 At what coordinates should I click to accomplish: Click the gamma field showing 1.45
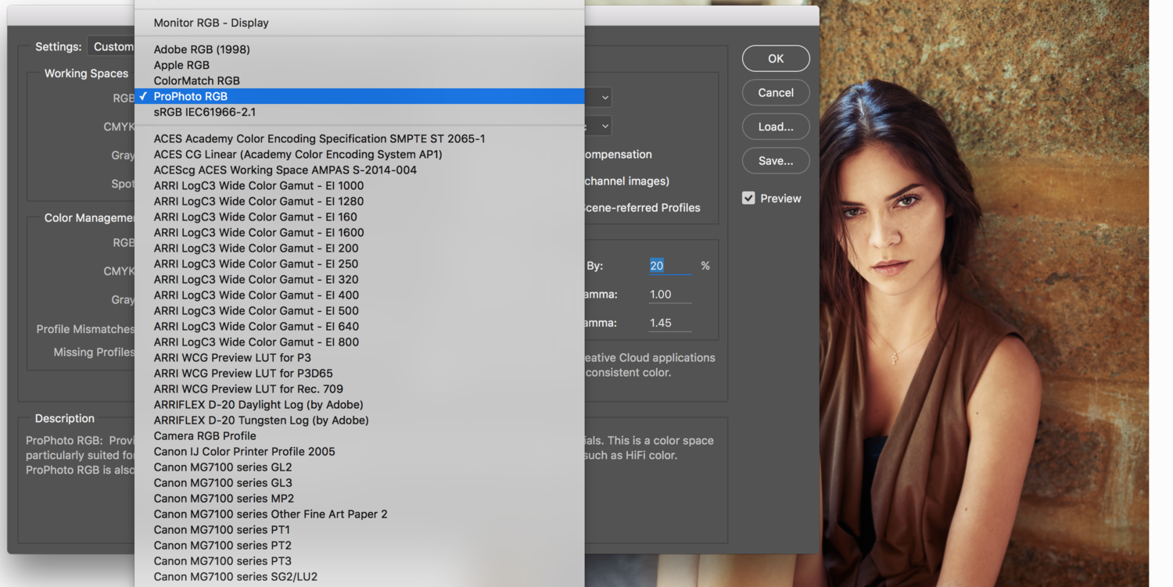tap(669, 323)
